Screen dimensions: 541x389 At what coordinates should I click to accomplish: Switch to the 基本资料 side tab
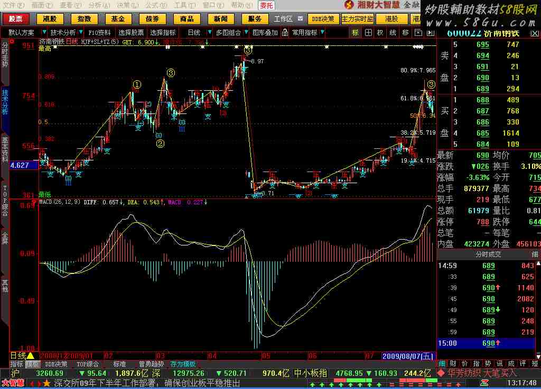[5, 151]
